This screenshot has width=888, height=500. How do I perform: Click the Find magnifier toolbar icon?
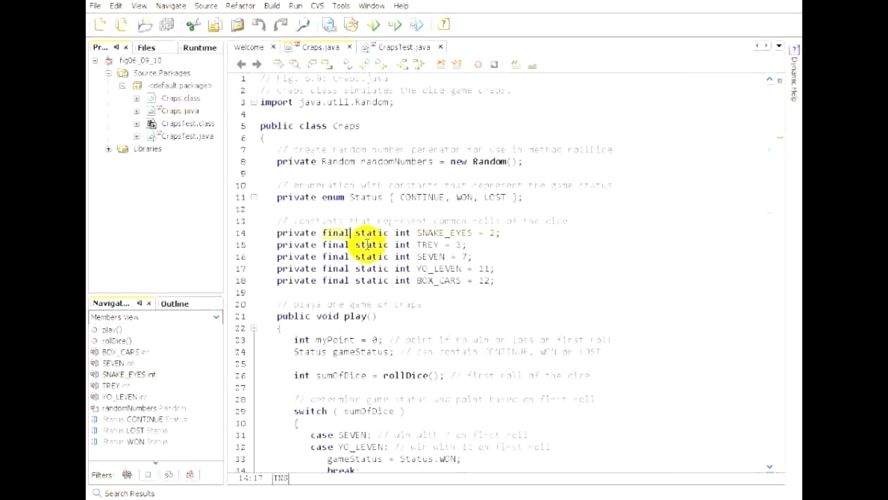tap(303, 25)
